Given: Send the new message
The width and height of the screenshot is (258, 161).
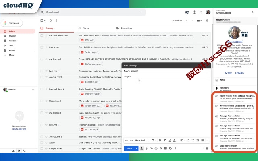Looking at the screenshot, I should 129,149.
